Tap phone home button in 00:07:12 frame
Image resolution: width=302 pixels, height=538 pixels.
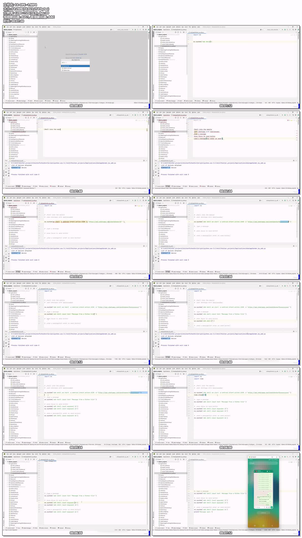[x=263, y=526]
